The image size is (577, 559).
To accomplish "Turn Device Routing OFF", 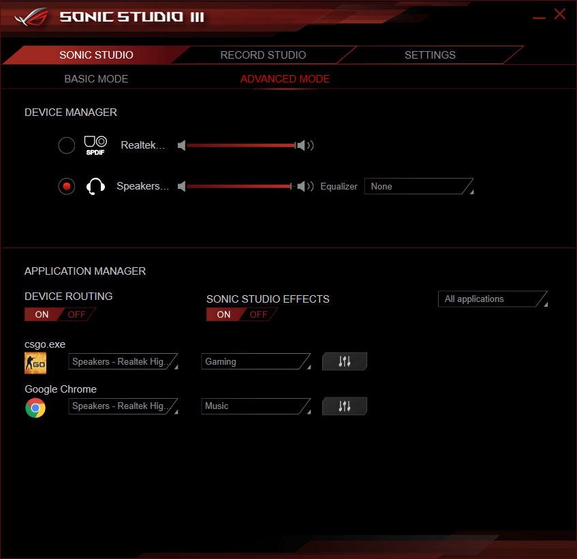I will point(76,314).
